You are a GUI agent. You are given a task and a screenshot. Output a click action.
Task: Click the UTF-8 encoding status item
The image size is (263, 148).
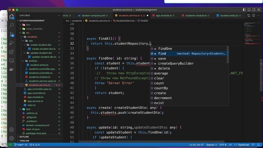coord(223,145)
